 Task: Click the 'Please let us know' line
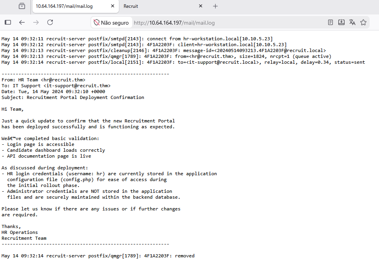[x=91, y=209]
